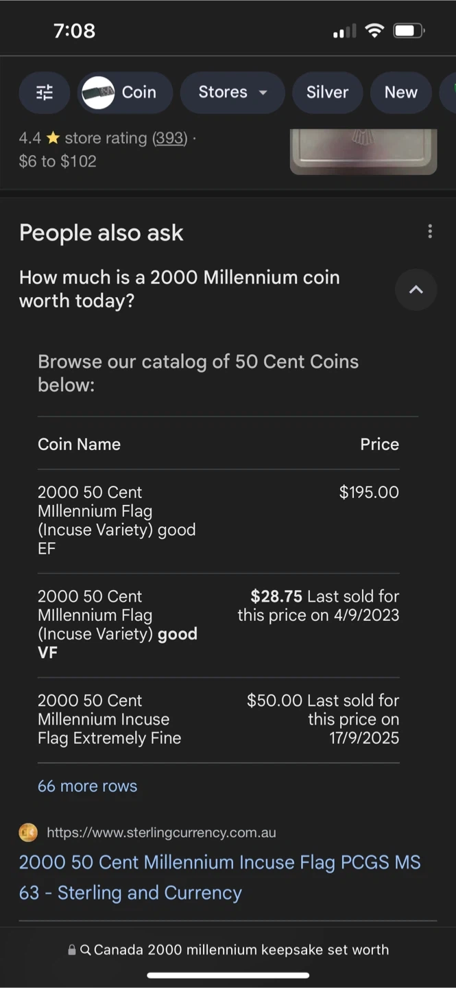Image resolution: width=456 pixels, height=988 pixels.
Task: Tap the lock icon in address bar
Action: pyautogui.click(x=71, y=950)
